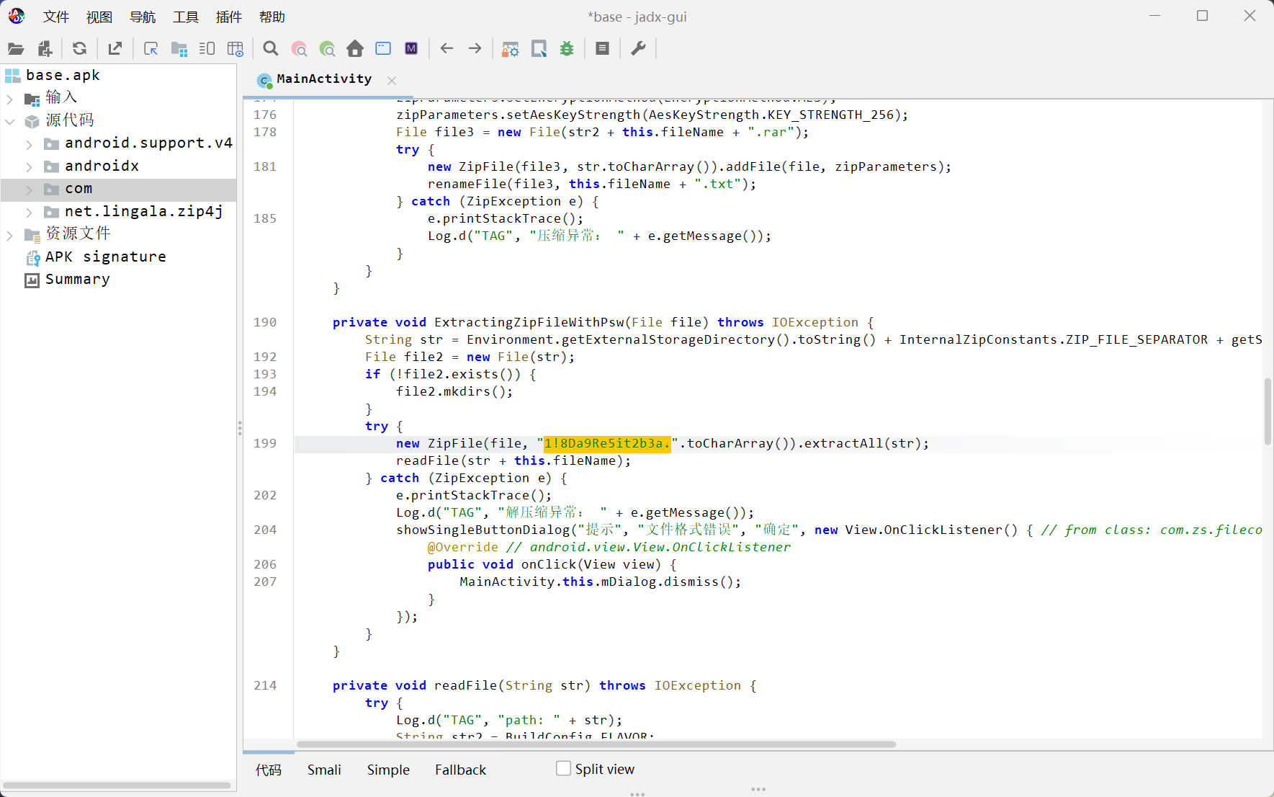Navigate back with the left arrow

point(447,49)
